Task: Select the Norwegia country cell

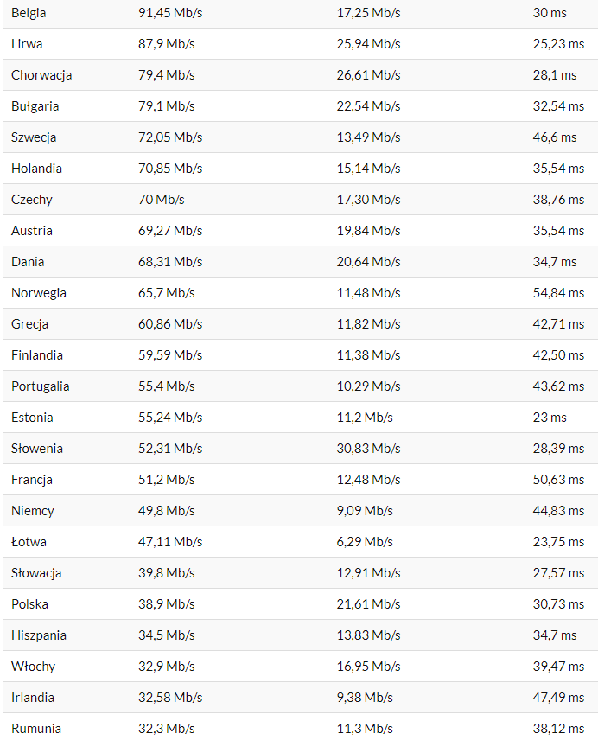Action: click(x=39, y=293)
